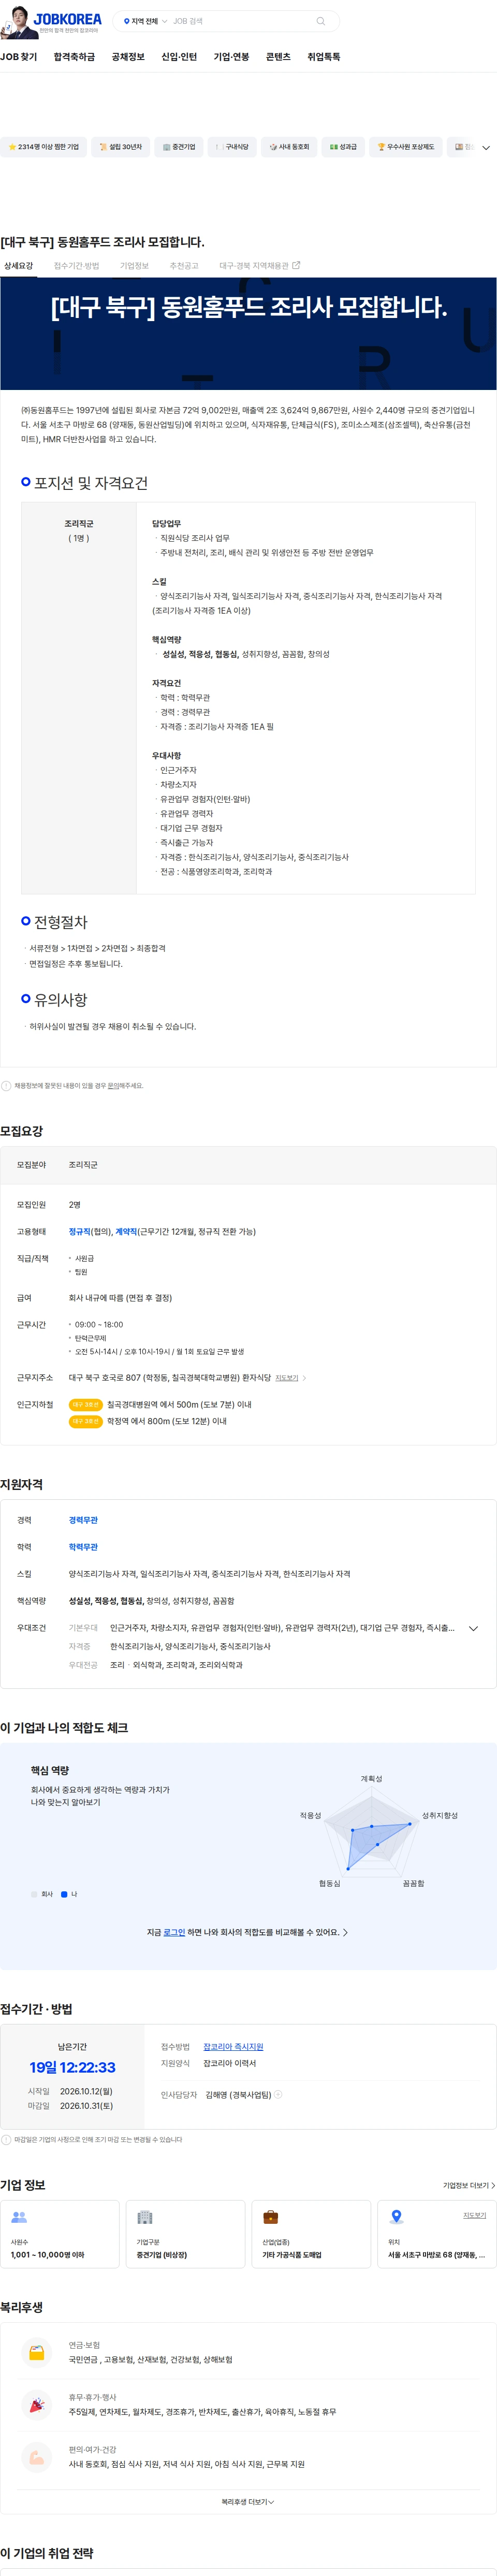Screen dimensions: 497x2576
Task: Open the 지역 전체 region dropdown
Action: click(145, 21)
